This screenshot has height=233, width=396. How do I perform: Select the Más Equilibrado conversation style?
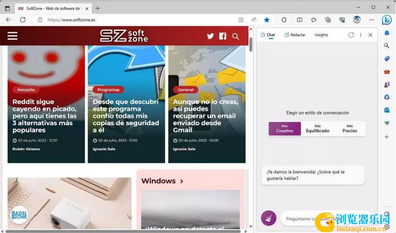(317, 128)
